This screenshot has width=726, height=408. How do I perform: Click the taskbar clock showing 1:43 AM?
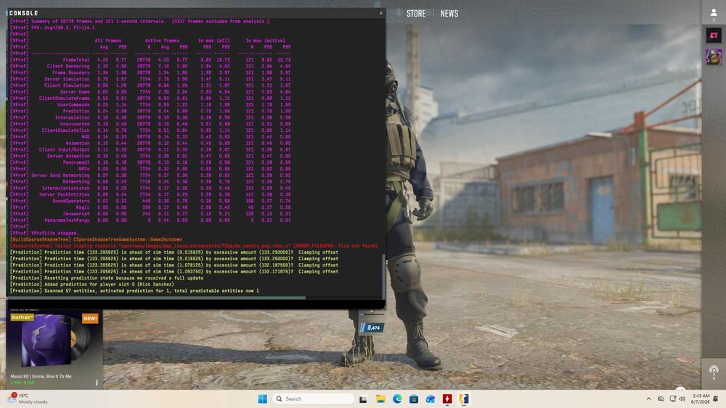click(700, 399)
